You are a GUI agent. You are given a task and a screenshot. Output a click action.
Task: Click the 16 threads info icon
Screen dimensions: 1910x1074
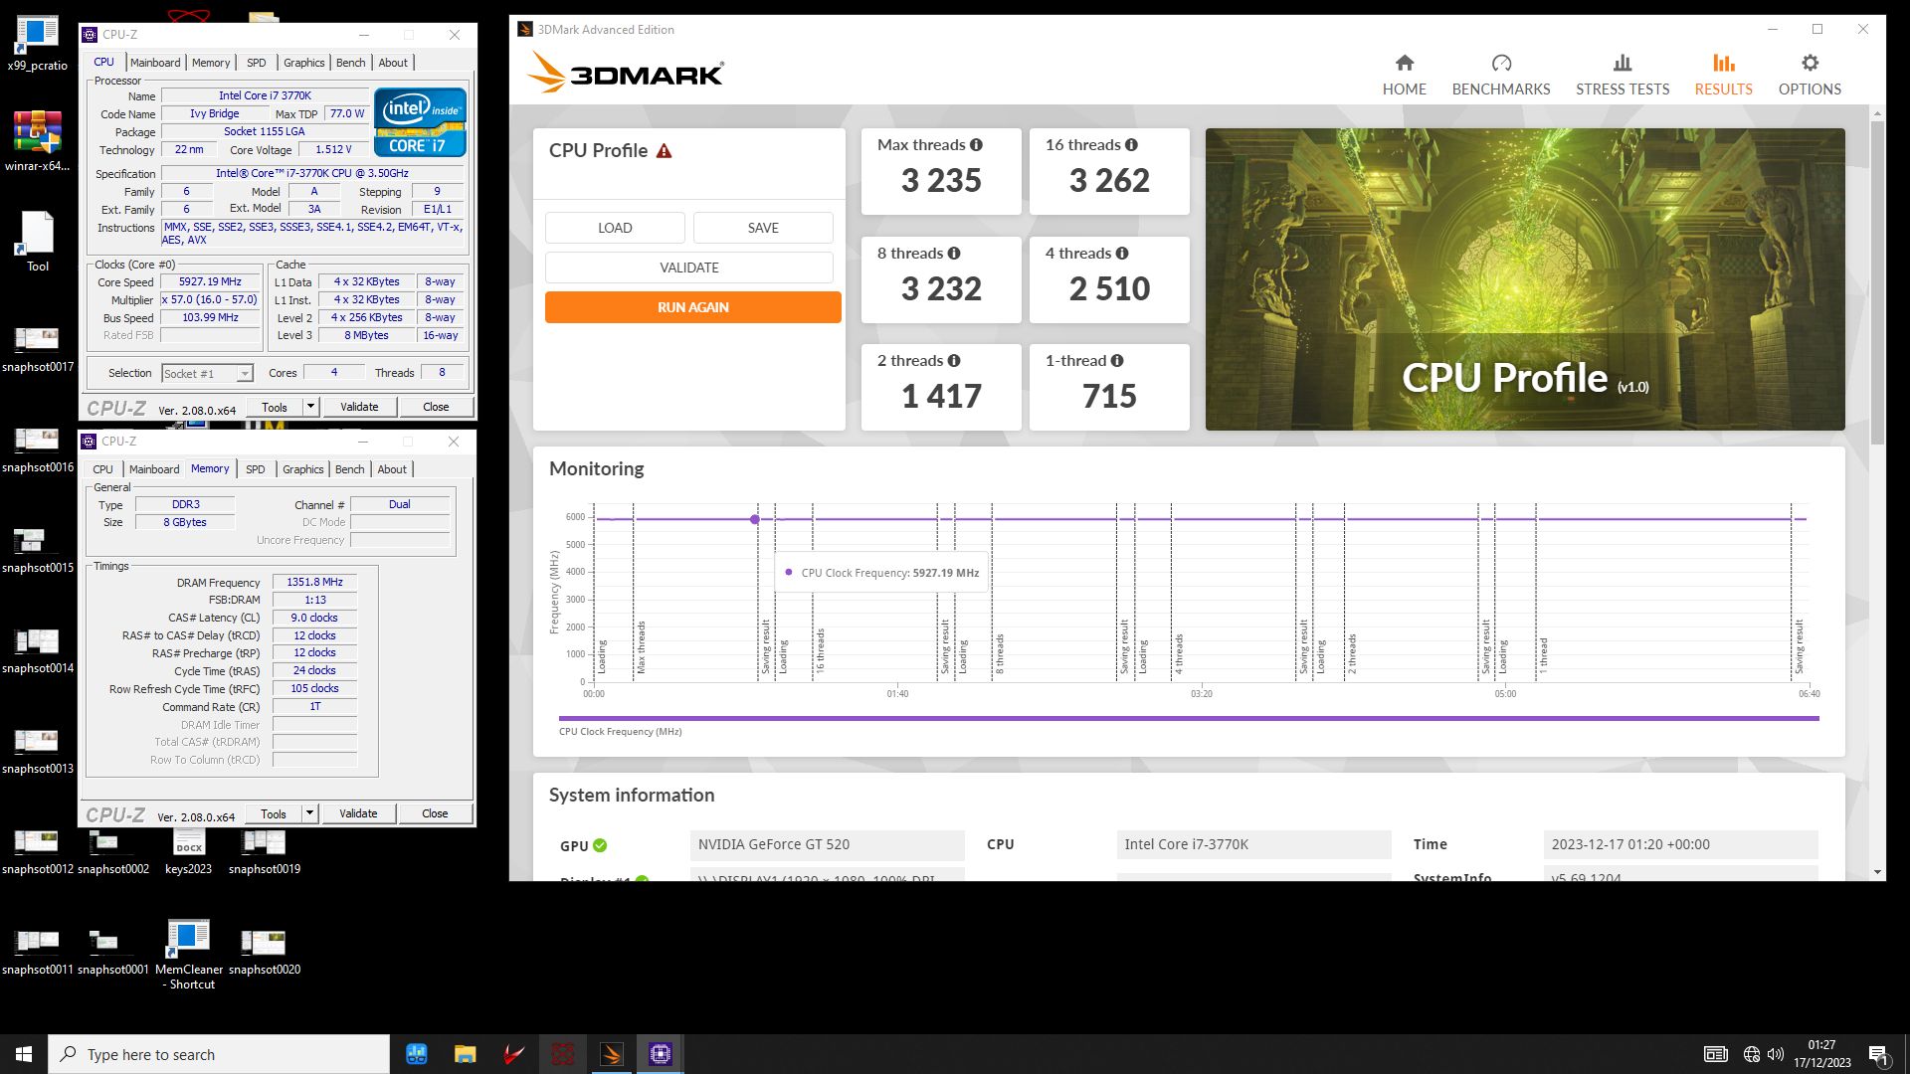pyautogui.click(x=1131, y=145)
